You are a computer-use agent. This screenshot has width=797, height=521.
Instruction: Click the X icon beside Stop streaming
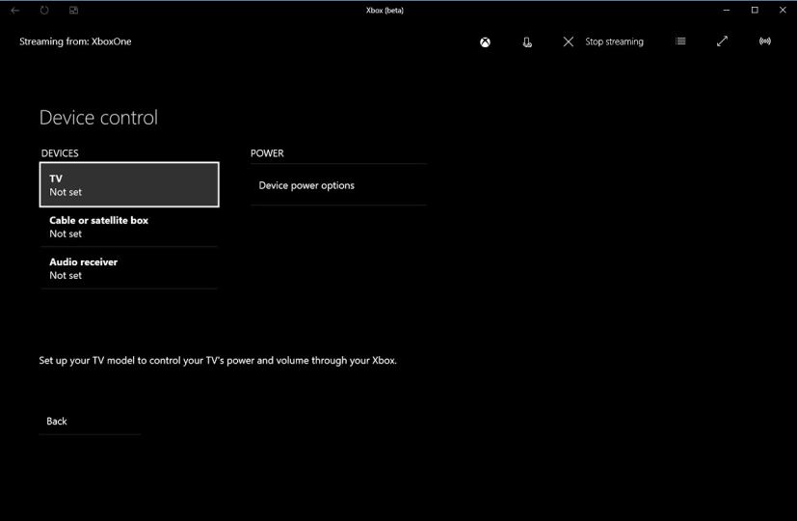568,41
